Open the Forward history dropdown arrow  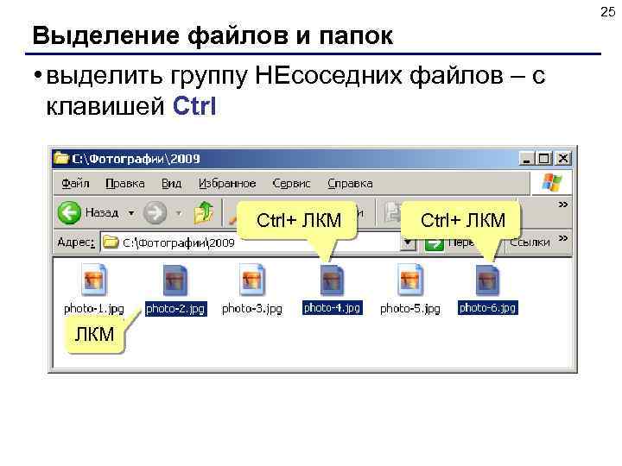pyautogui.click(x=179, y=213)
